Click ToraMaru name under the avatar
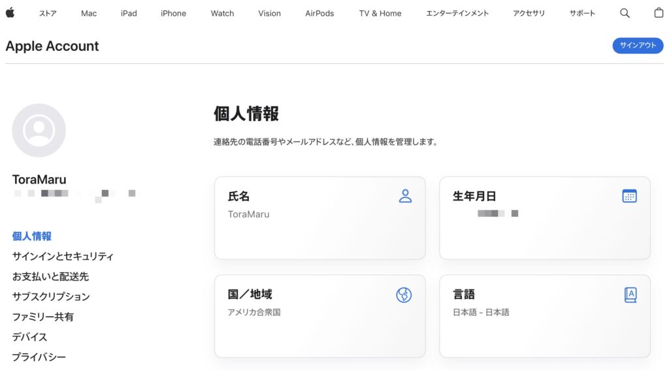The image size is (669, 371). (39, 180)
